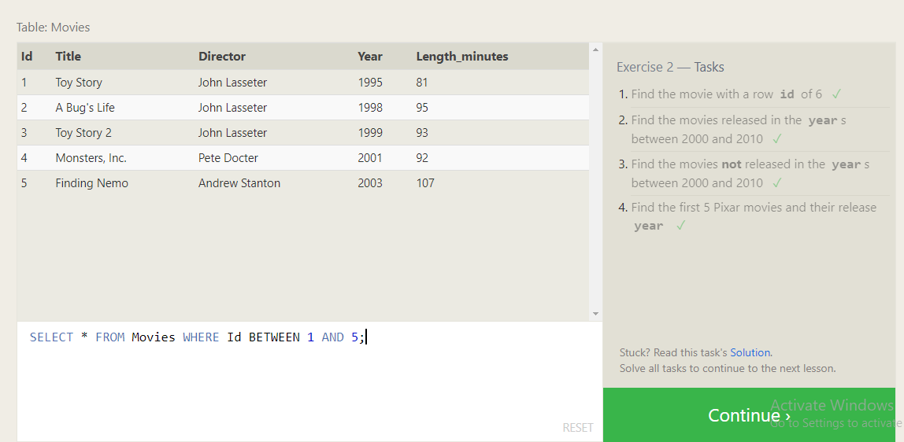Image resolution: width=904 pixels, height=442 pixels.
Task: Click task 2 about years between 2000 and 2010
Action: (x=739, y=130)
